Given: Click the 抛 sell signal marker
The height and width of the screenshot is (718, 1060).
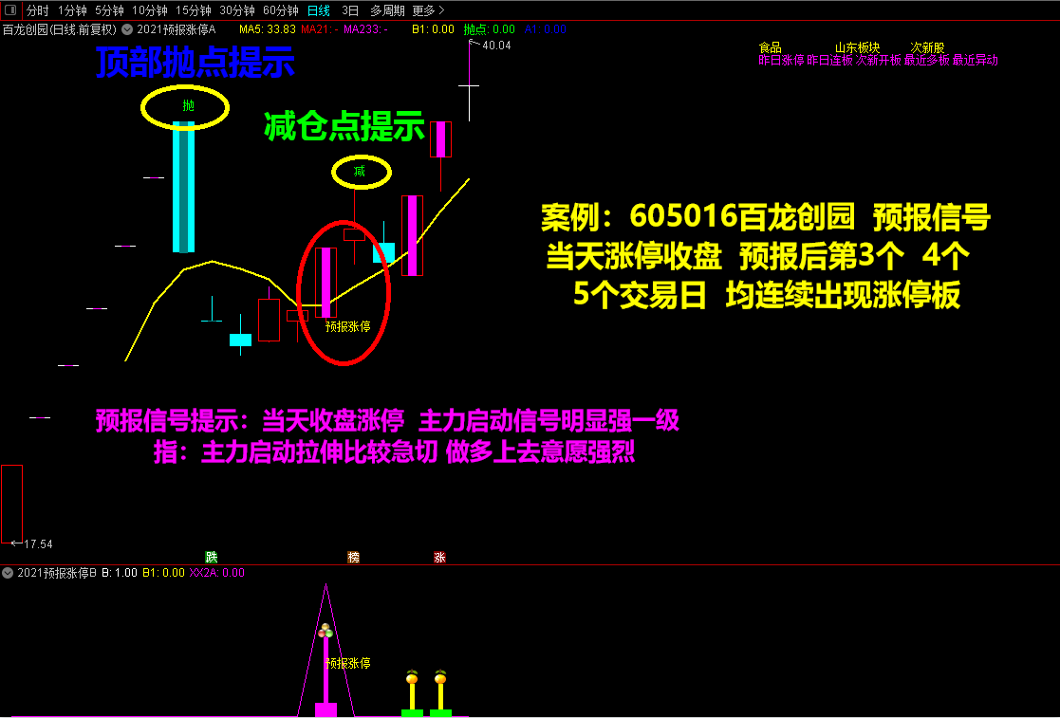Looking at the screenshot, I should [188, 105].
